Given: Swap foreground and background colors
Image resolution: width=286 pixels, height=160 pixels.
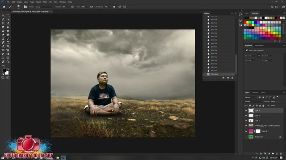Looking at the screenshot, I should [x=8, y=69].
